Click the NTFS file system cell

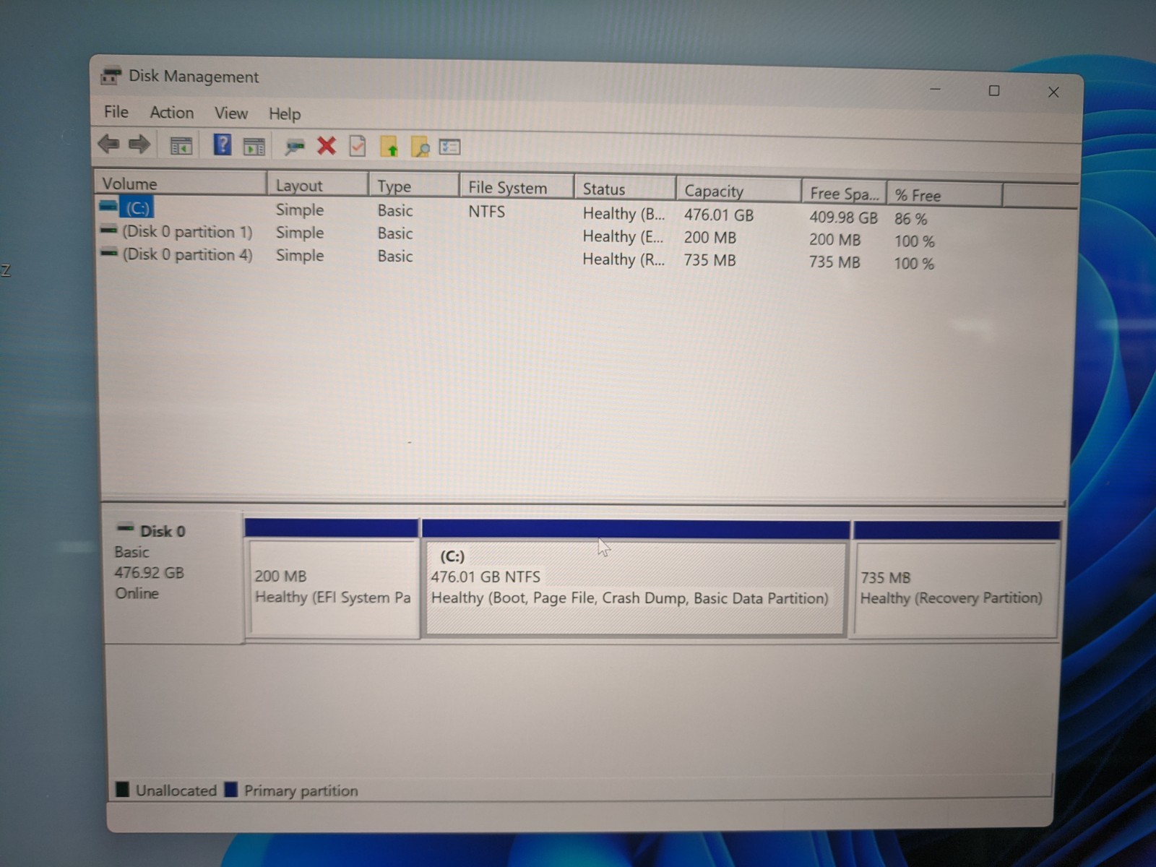point(486,212)
